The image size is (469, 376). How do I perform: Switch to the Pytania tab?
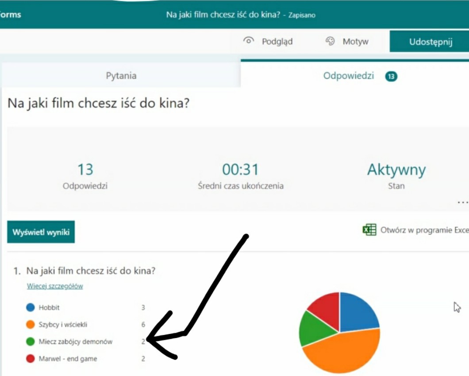[x=121, y=76]
